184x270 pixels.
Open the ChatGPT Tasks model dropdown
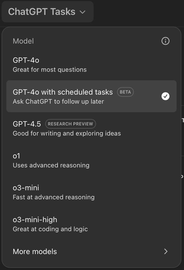pos(48,12)
